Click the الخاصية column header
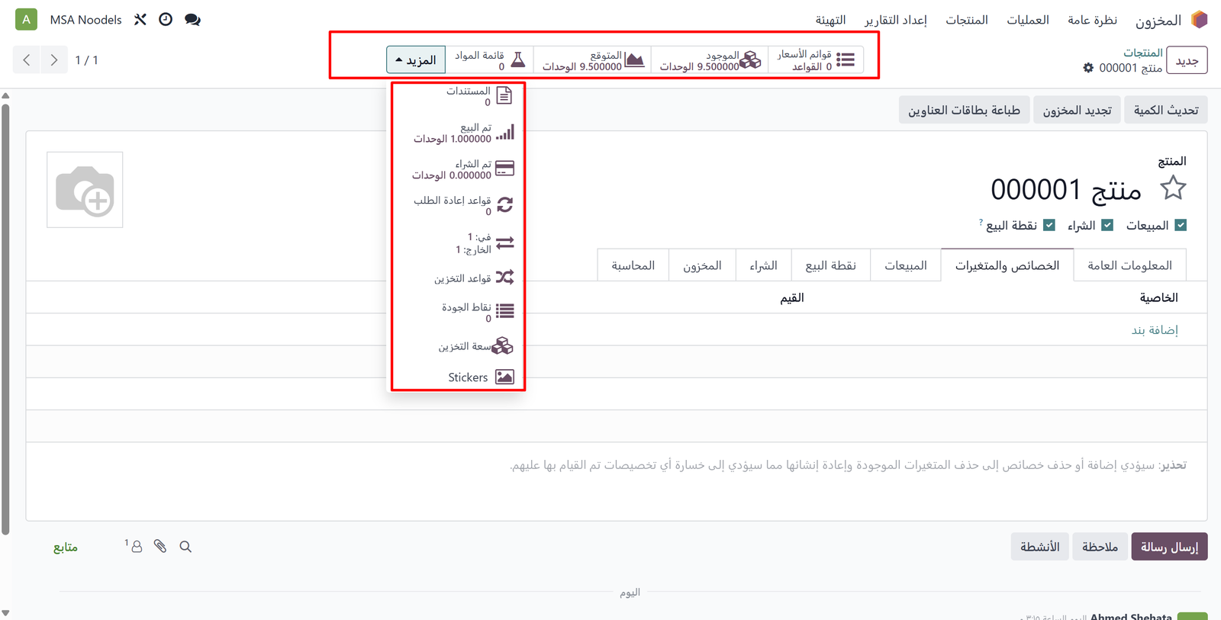Viewport: 1221px width, 620px height. click(x=1158, y=297)
